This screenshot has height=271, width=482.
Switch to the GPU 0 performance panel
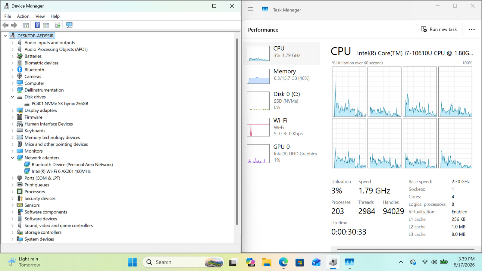282,153
